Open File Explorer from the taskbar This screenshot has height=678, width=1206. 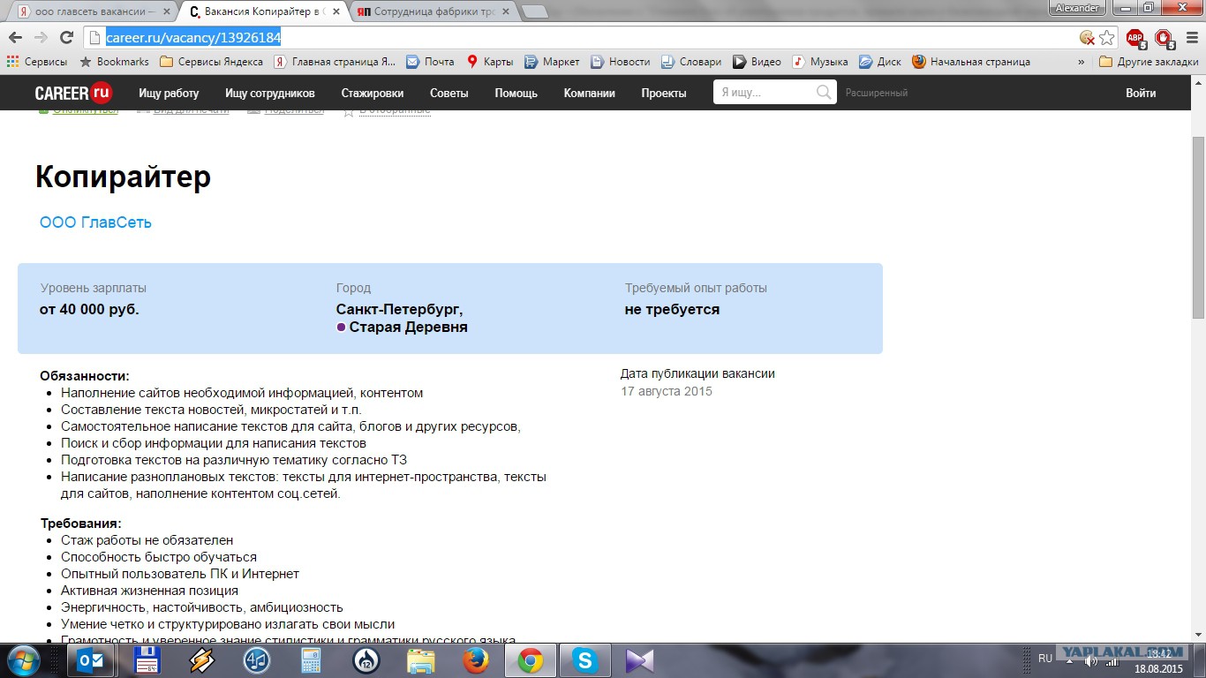pyautogui.click(x=421, y=660)
